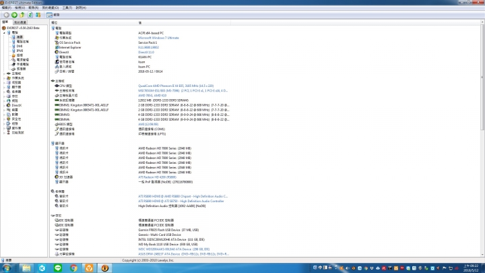Click the vertical scrollbar thumb of main pane

click(x=482, y=78)
